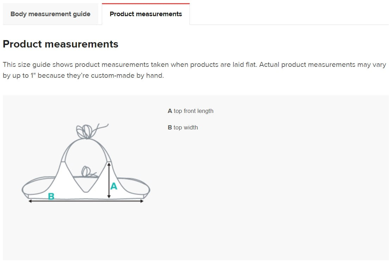Viewport: 392px width, 267px height.
Task: Click the Product measurements heading
Action: pos(61,44)
